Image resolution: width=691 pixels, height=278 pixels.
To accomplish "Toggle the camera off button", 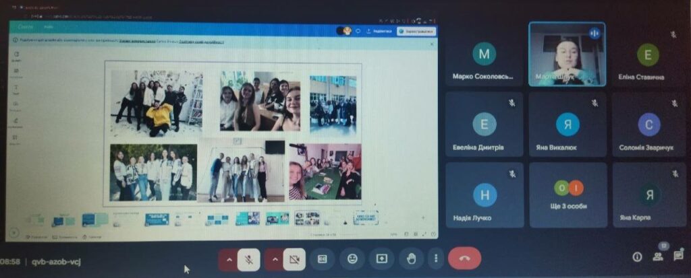I will [294, 258].
